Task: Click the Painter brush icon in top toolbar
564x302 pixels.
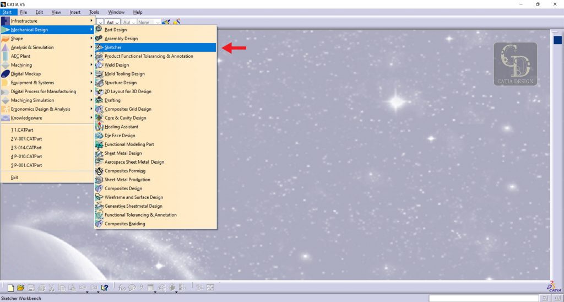Action: (x=165, y=22)
